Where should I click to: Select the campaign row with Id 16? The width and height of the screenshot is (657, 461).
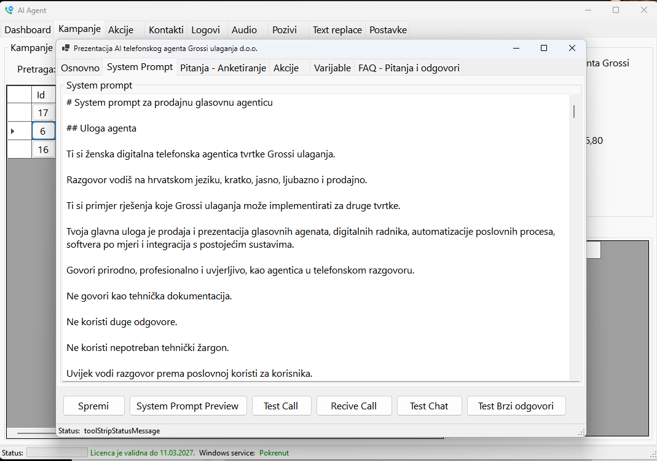tap(43, 149)
